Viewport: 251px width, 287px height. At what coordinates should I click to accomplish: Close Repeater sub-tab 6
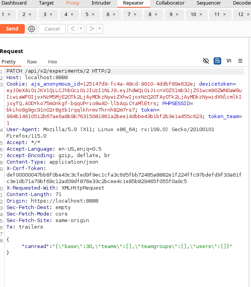point(114,14)
